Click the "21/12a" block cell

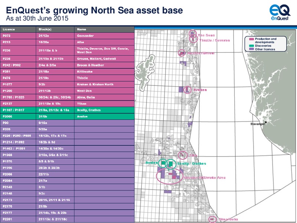[55, 36]
